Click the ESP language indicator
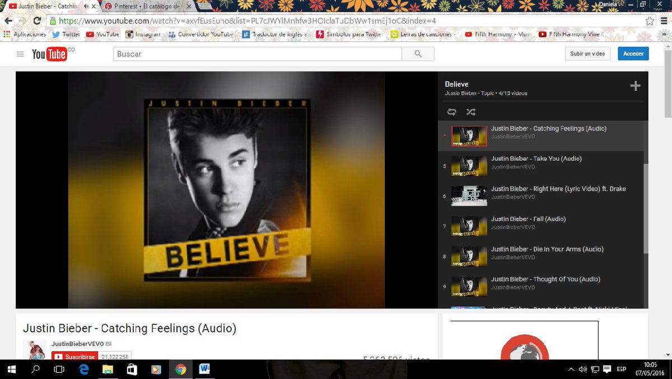The width and height of the screenshot is (672, 379). 622,369
